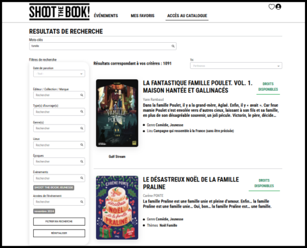Click the Type(s) d'ouvrage(s) search magnifier
Screen dimensions: 307x248
point(82,112)
